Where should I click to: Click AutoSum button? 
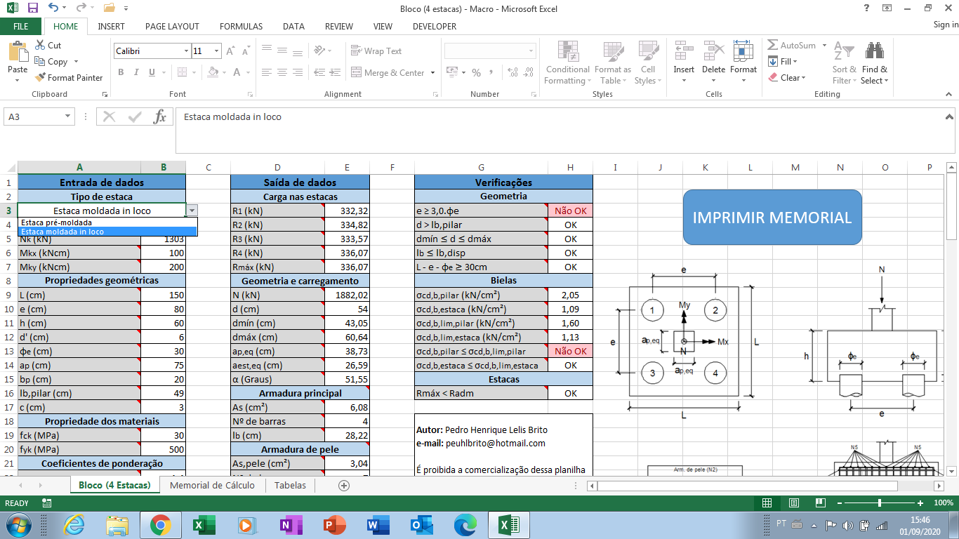791,45
